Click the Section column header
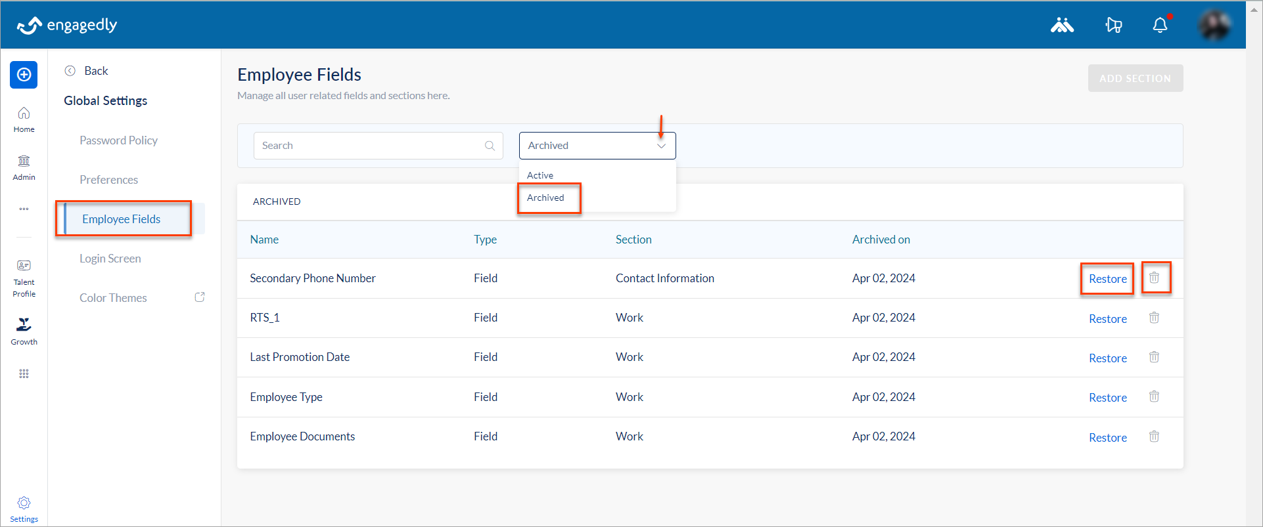This screenshot has height=527, width=1263. [x=633, y=240]
